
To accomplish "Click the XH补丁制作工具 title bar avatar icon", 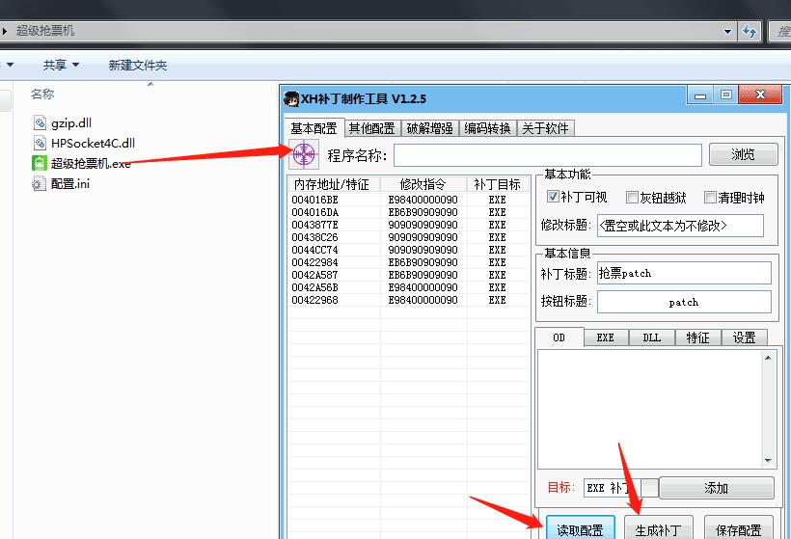I will coord(291,98).
